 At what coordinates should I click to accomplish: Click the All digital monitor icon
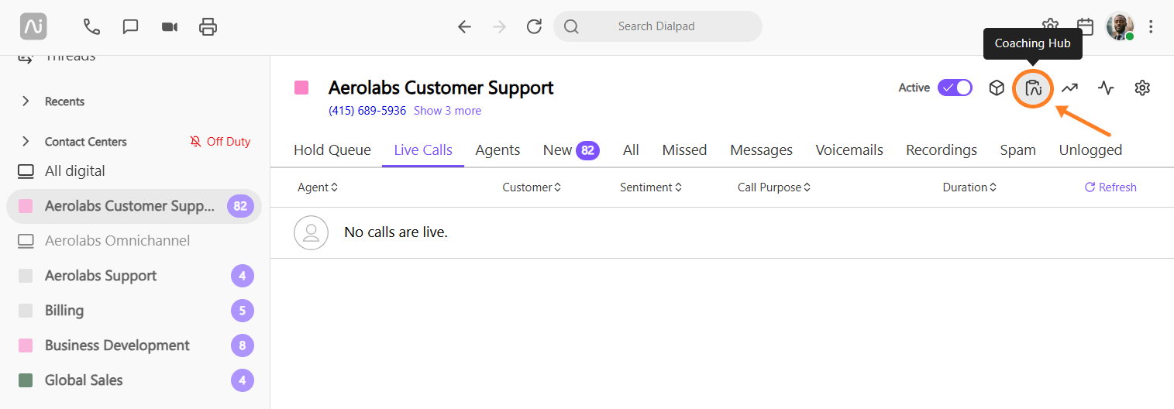[x=26, y=171]
